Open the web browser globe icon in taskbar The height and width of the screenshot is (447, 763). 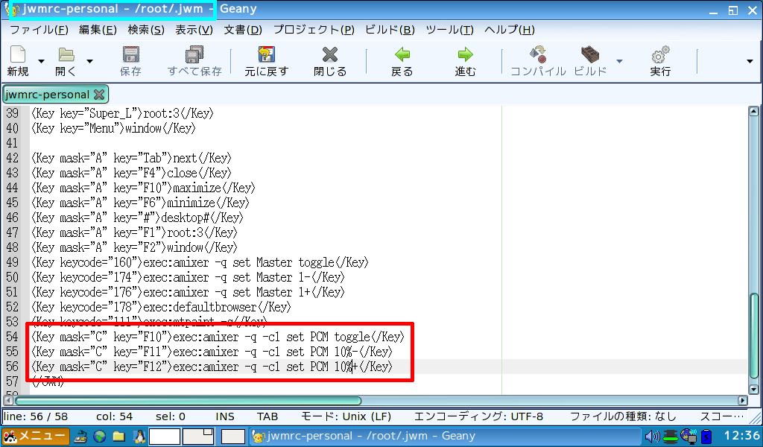click(x=98, y=437)
